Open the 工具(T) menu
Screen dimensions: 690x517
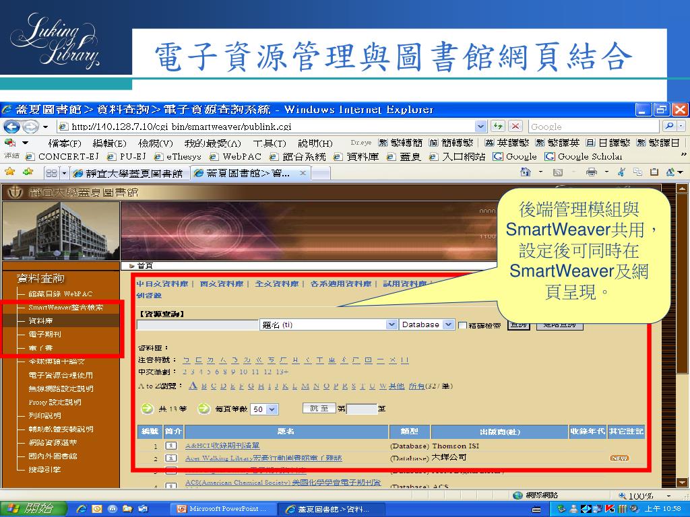tap(270, 143)
